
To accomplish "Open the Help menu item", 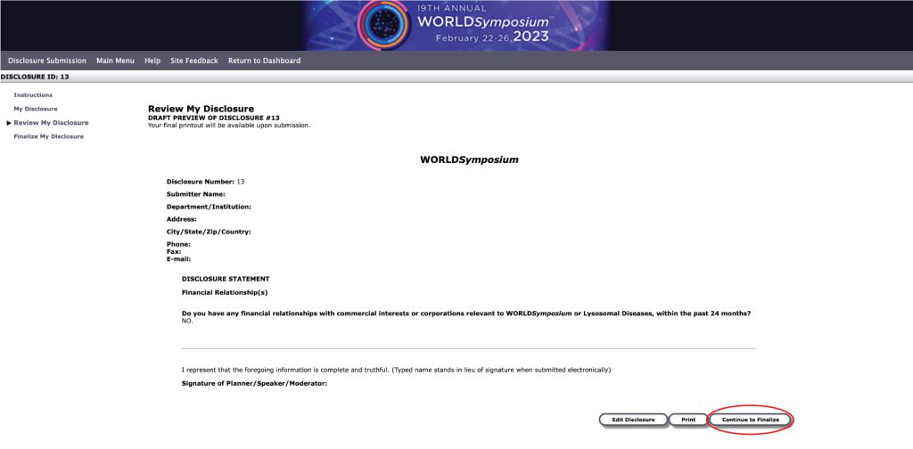I will point(152,61).
